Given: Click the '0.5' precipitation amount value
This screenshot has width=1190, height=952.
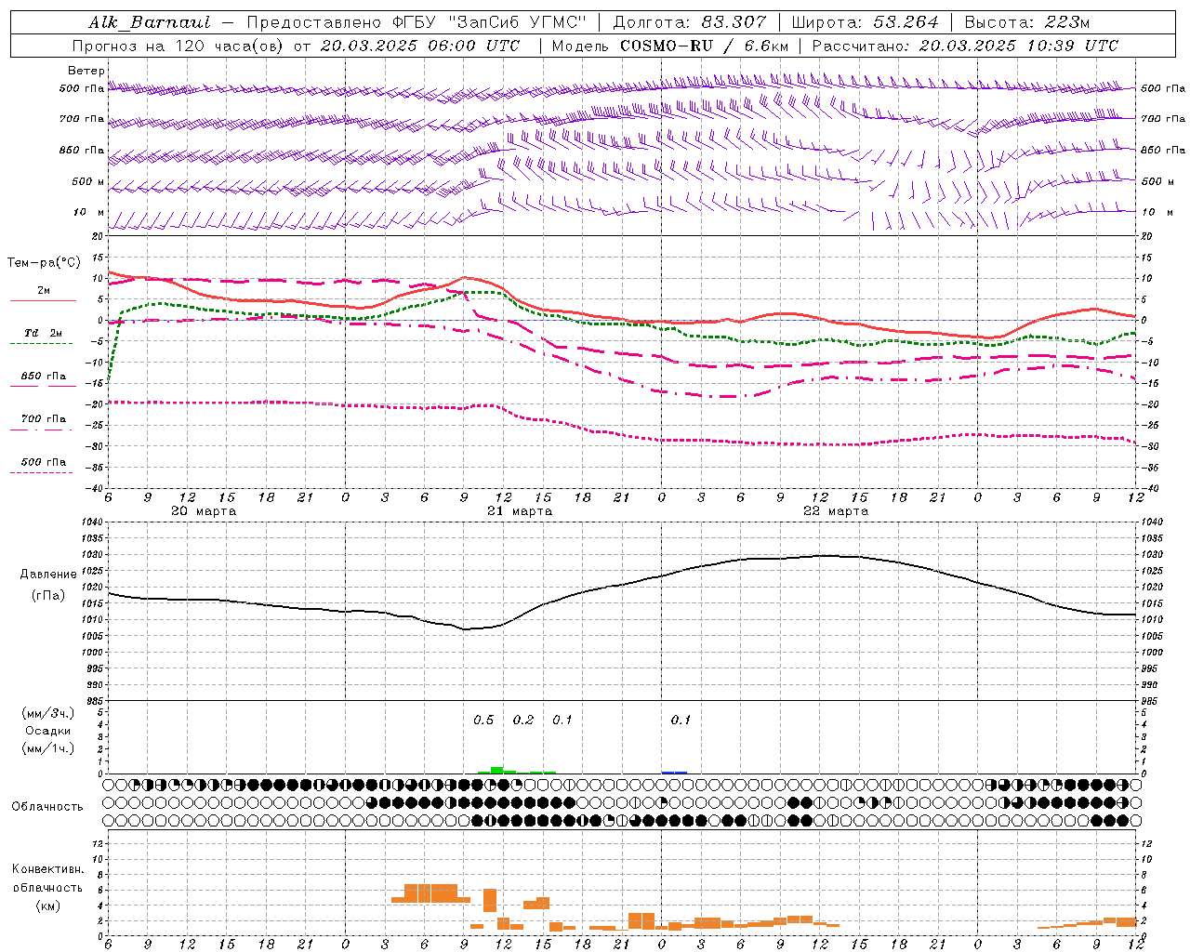Looking at the screenshot, I should pos(483,721).
